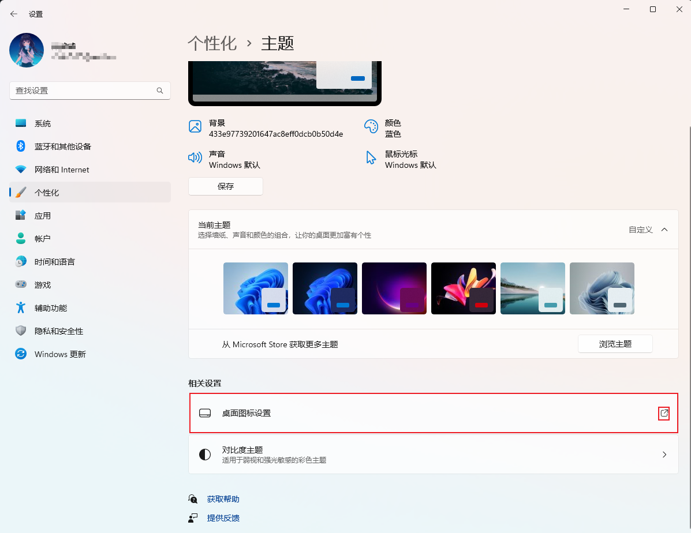The height and width of the screenshot is (533, 691).
Task: Open 时间和语言 settings
Action: (90, 262)
